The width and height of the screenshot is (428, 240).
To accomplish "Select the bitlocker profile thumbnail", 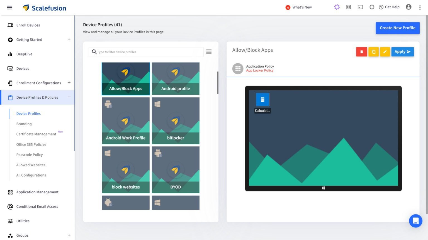I will point(176,121).
